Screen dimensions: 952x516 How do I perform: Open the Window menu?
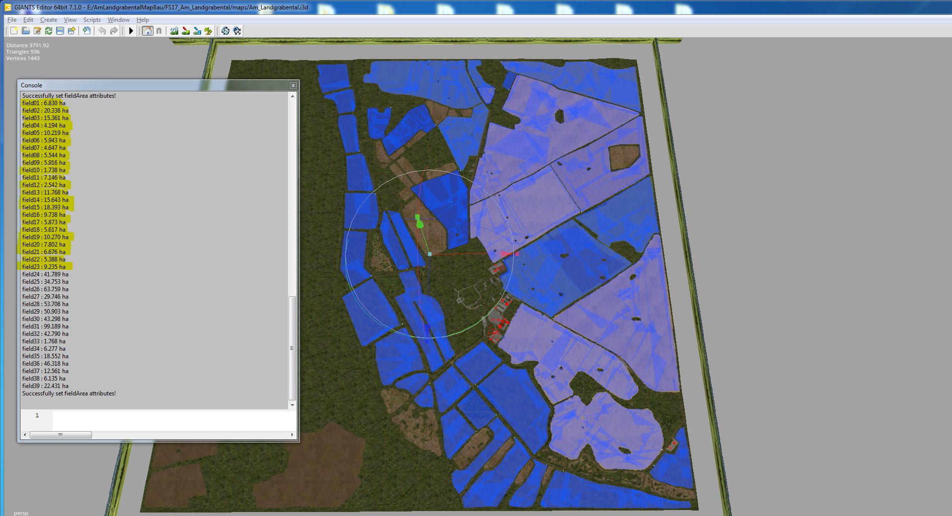pyautogui.click(x=118, y=20)
